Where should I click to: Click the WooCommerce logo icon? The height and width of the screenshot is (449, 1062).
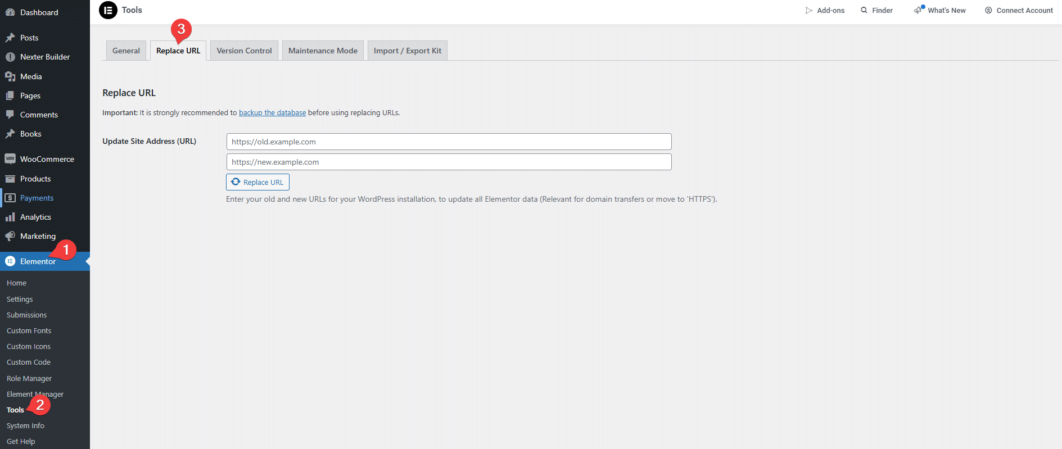[10, 159]
